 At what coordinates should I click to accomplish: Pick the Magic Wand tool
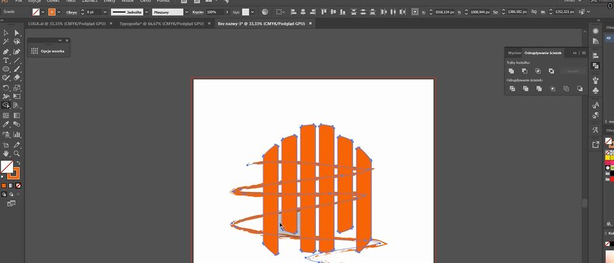(6, 42)
